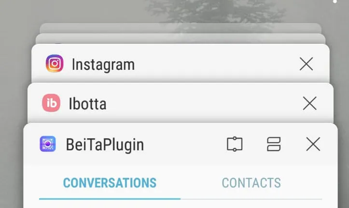
Task: Tap the purple BeiTaPlugin app icon
Action: 48,144
